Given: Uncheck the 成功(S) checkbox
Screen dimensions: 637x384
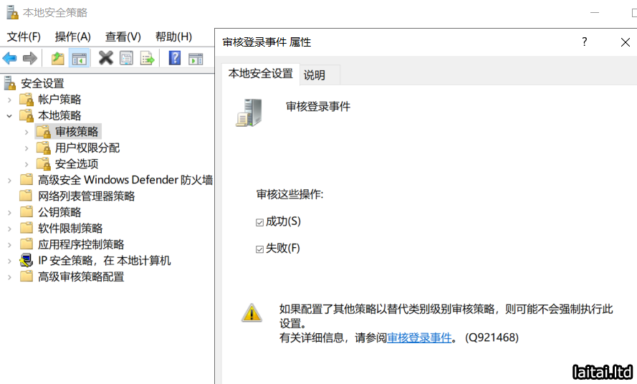Looking at the screenshot, I should pos(260,223).
